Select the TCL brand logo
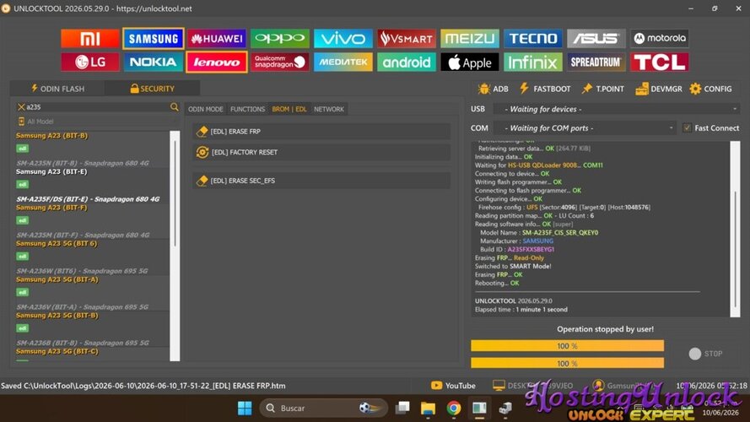The height and width of the screenshot is (422, 750). coord(659,62)
